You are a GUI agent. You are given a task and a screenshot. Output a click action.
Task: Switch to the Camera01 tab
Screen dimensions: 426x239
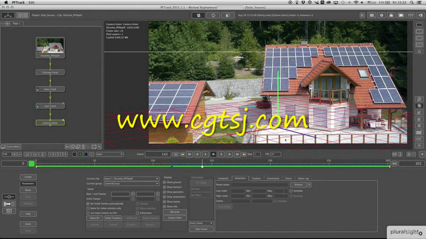click(x=223, y=178)
